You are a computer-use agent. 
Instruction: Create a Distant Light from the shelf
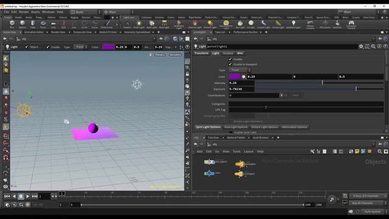tap(210, 24)
